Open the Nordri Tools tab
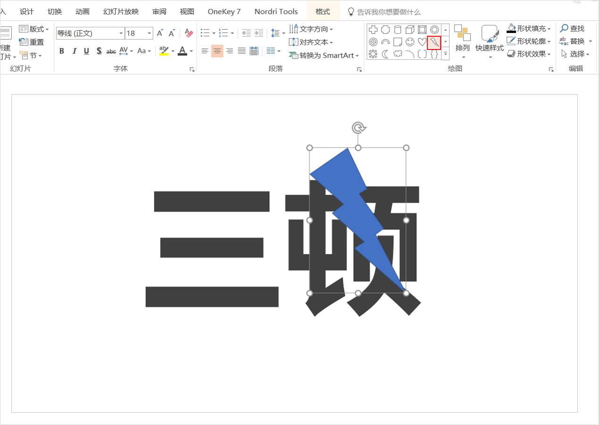The width and height of the screenshot is (599, 425). click(276, 11)
